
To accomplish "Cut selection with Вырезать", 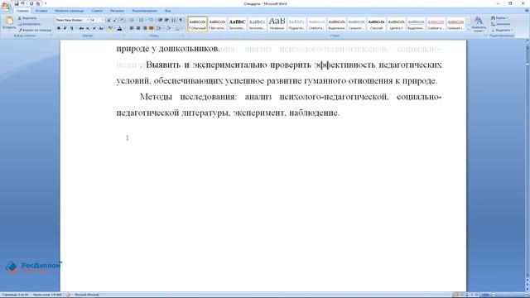I will (x=27, y=18).
